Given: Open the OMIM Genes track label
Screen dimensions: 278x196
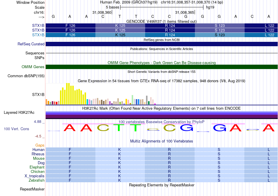Looking at the screenshot, I should click(33, 67).
